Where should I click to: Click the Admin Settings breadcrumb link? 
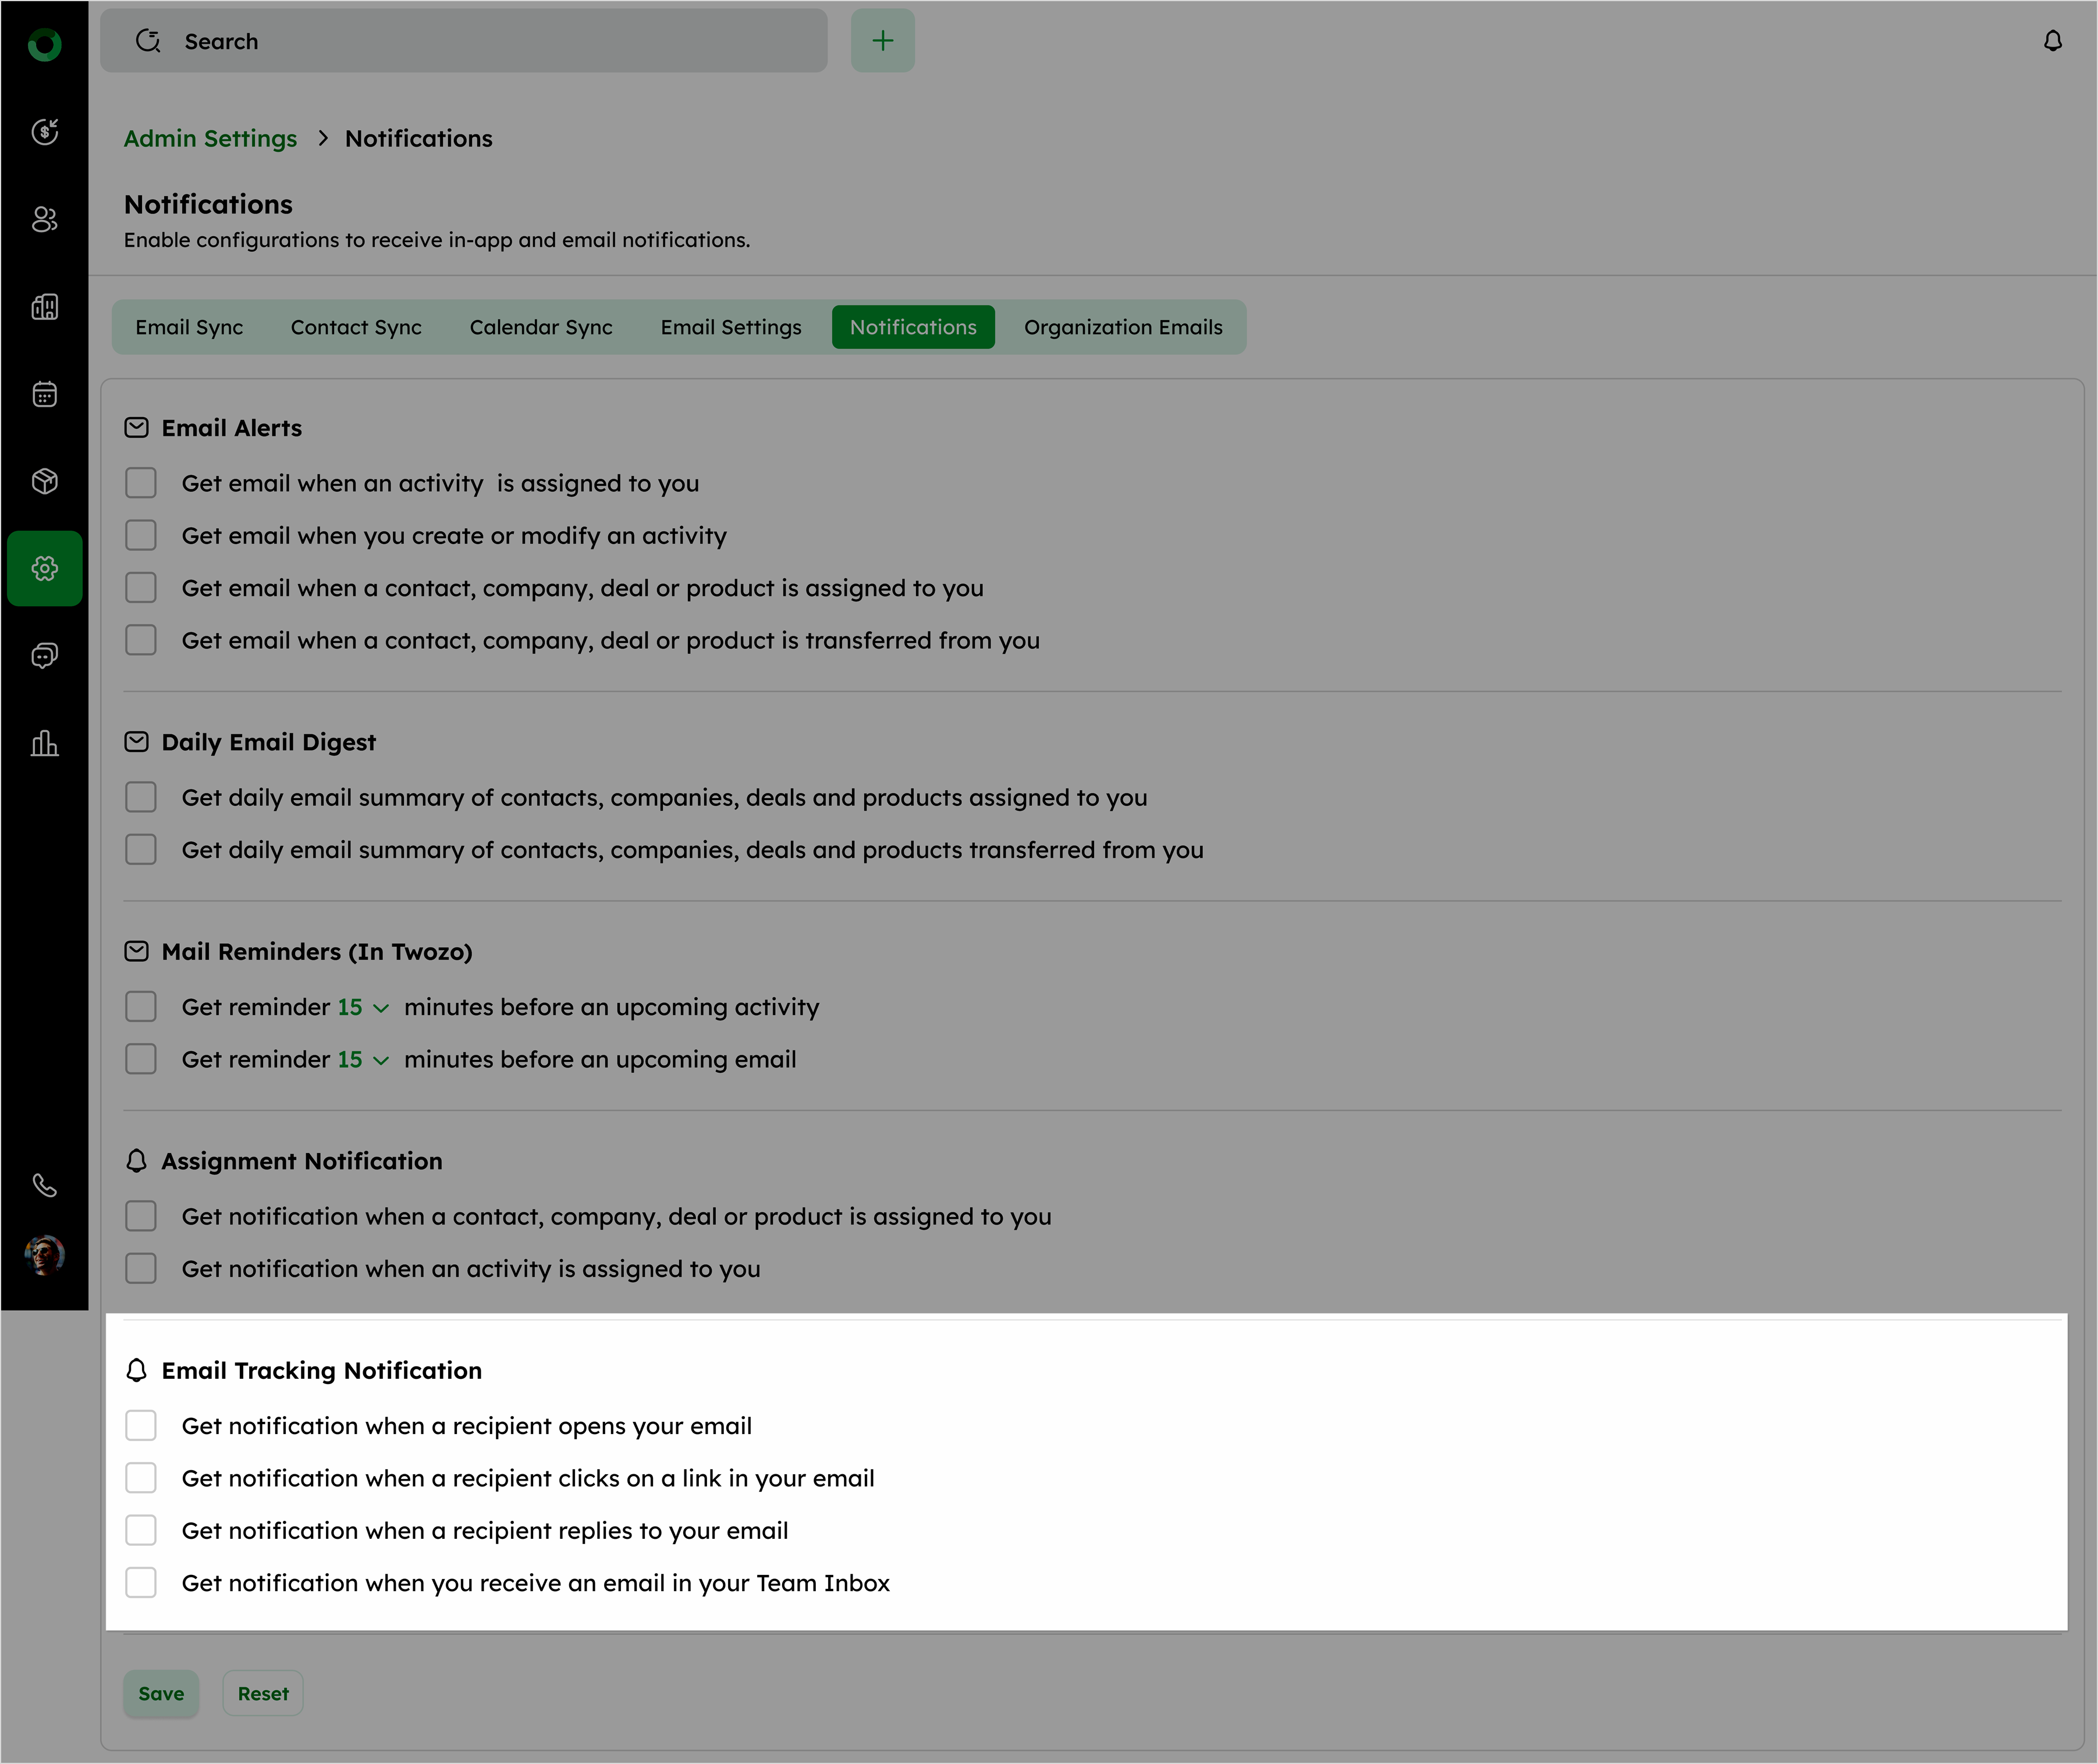click(x=210, y=138)
